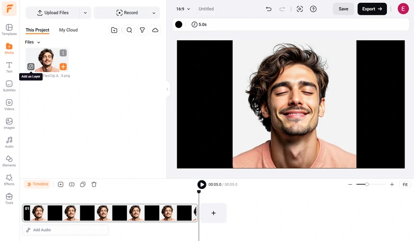Viewport: 414px width, 241px height.
Task: Open the Videos sidebar panel
Action: click(9, 105)
